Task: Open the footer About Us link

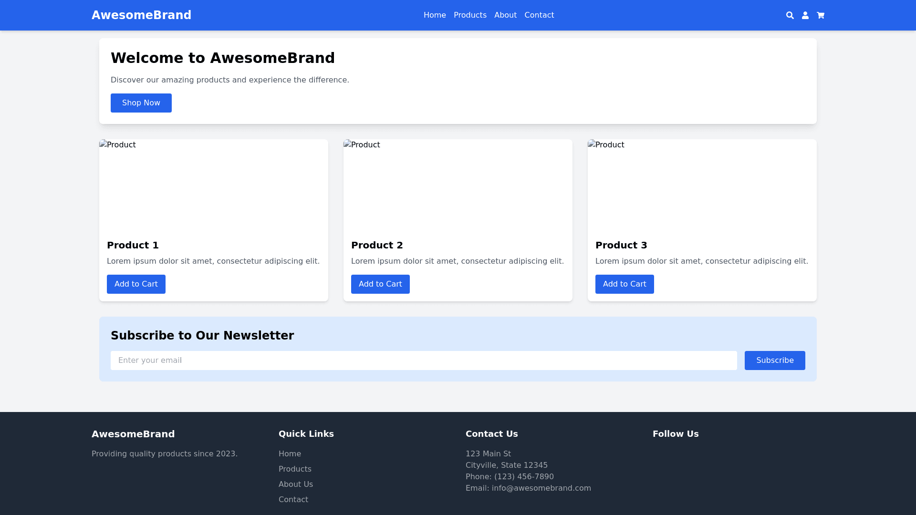Action: coord(296,484)
